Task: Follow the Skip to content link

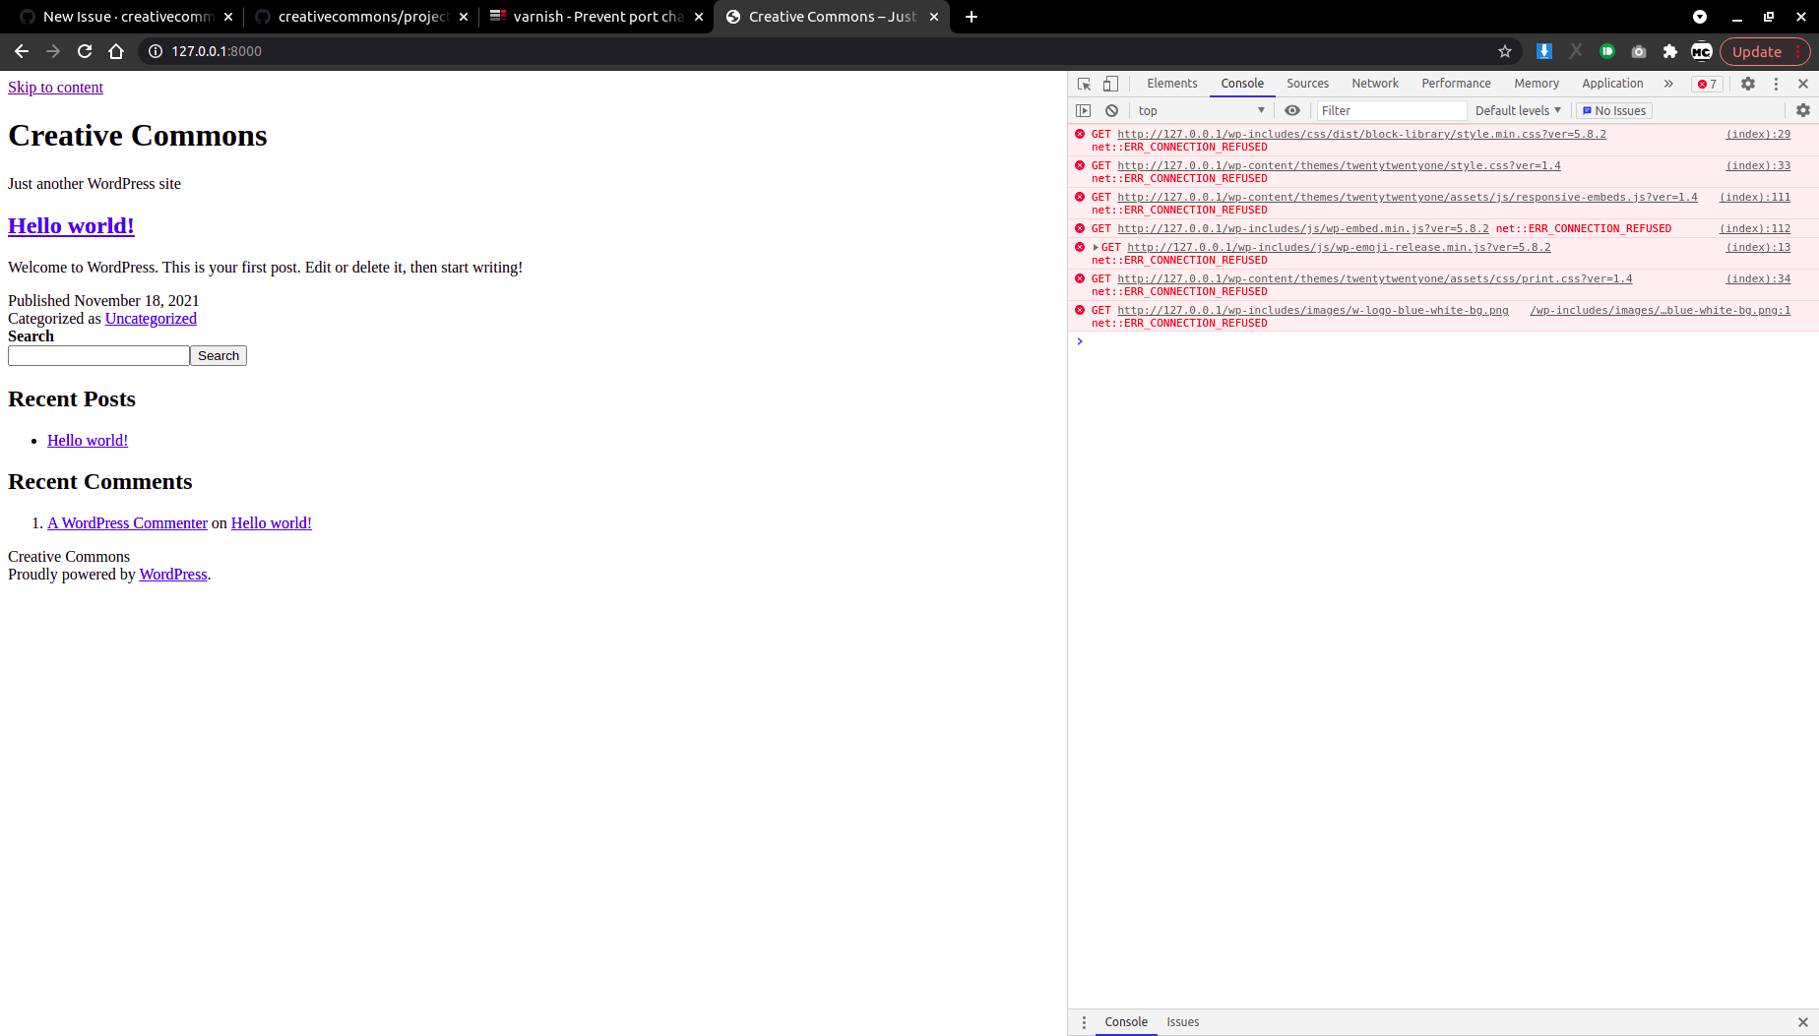Action: [55, 88]
